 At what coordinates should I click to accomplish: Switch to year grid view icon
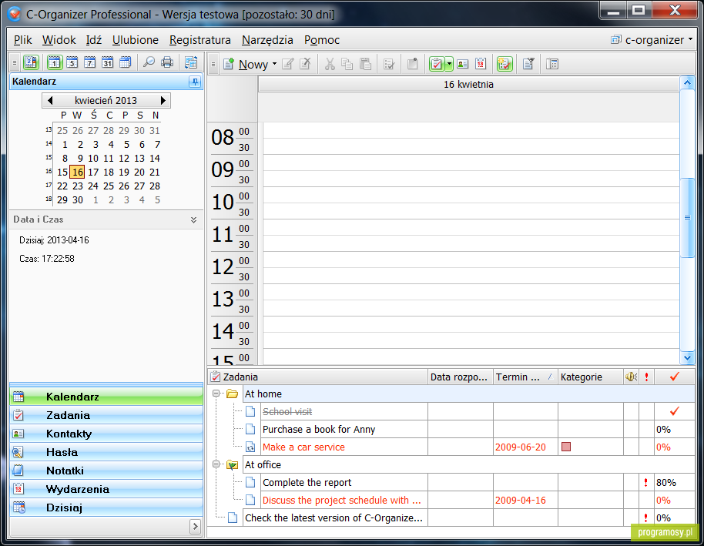(x=126, y=62)
